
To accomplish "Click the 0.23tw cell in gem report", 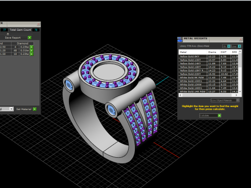I will (25, 47).
